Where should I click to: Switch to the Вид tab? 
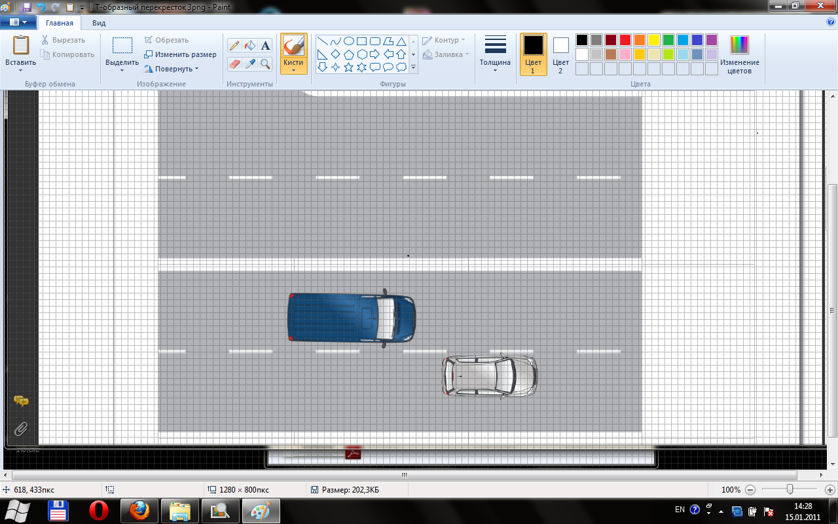point(99,23)
